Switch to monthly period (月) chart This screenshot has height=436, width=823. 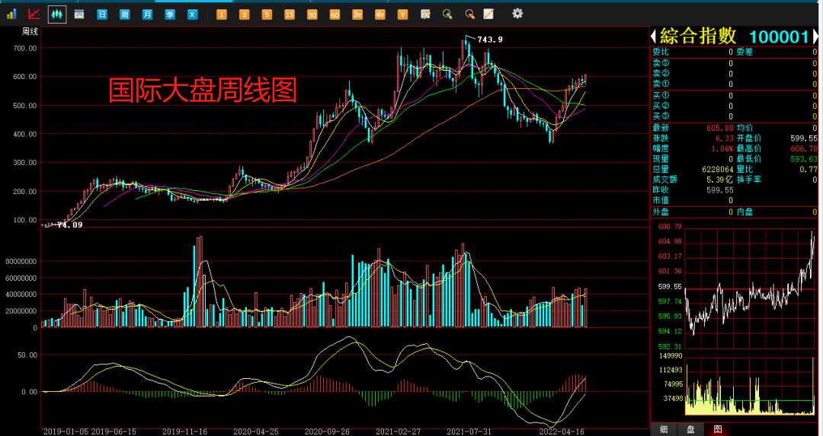tap(148, 14)
